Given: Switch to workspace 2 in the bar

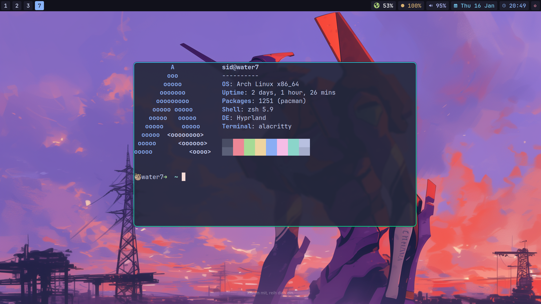Looking at the screenshot, I should tap(17, 6).
